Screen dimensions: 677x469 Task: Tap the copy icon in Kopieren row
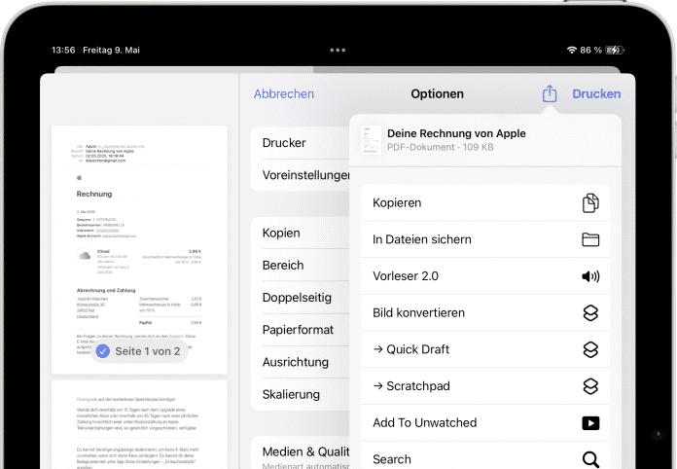[x=590, y=203]
